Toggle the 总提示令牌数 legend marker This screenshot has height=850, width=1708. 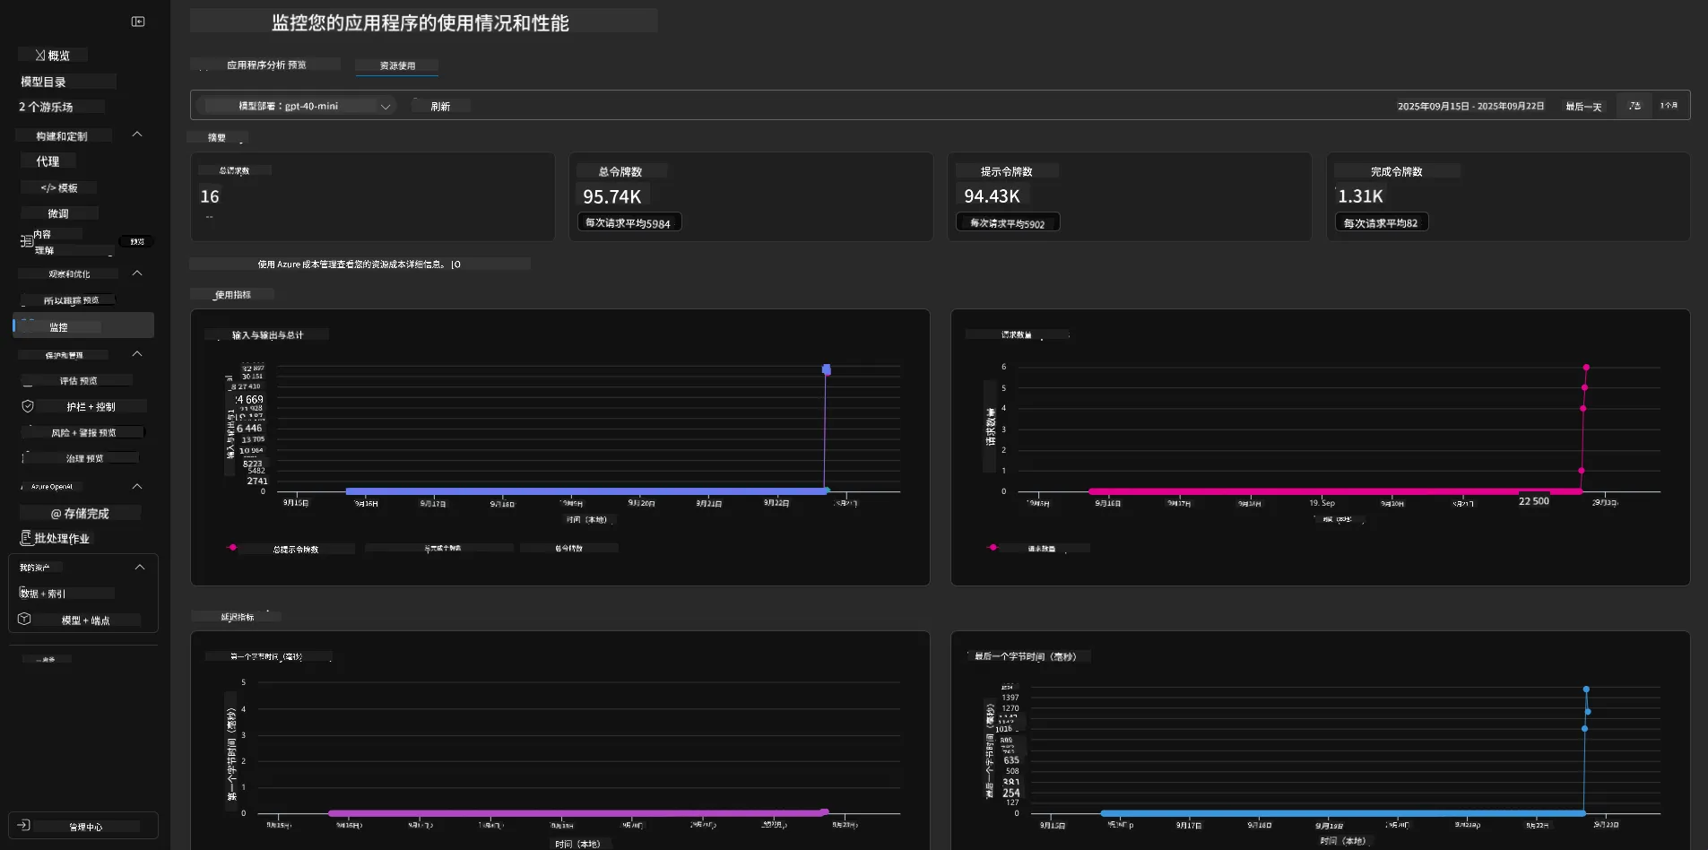232,547
